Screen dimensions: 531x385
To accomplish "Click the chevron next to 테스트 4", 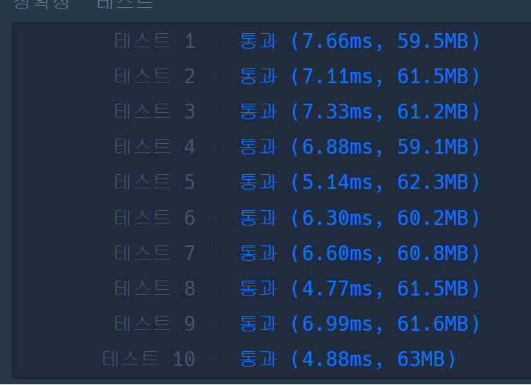I will [214, 147].
